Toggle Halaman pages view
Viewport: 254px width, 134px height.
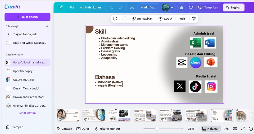[x=211, y=129]
